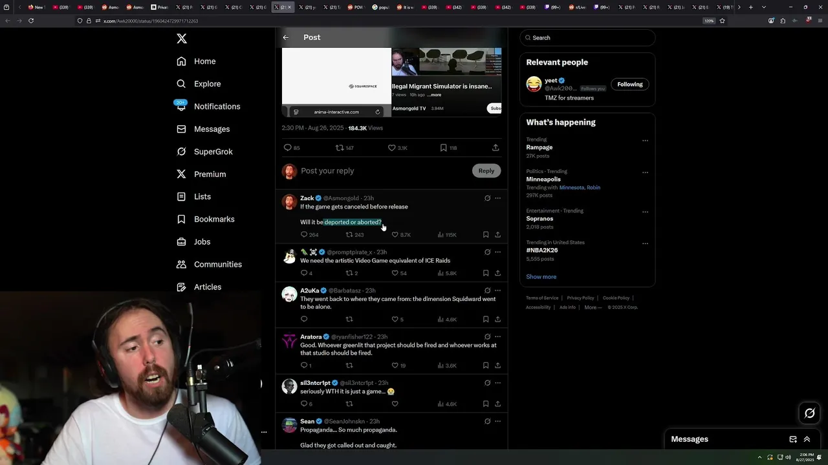828x465 pixels.
Task: Open Notifications in sidebar
Action: point(208,107)
